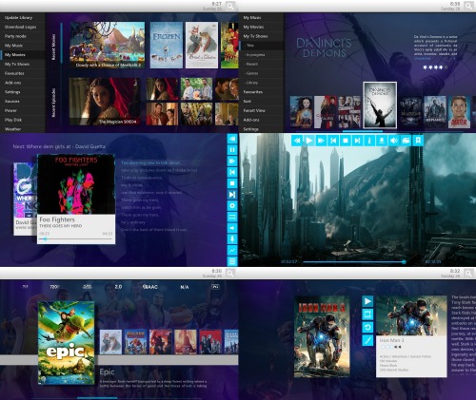Viewport: 476px width, 400px height.
Task: Open search icon beside the 8:32 clock
Action: point(468,273)
